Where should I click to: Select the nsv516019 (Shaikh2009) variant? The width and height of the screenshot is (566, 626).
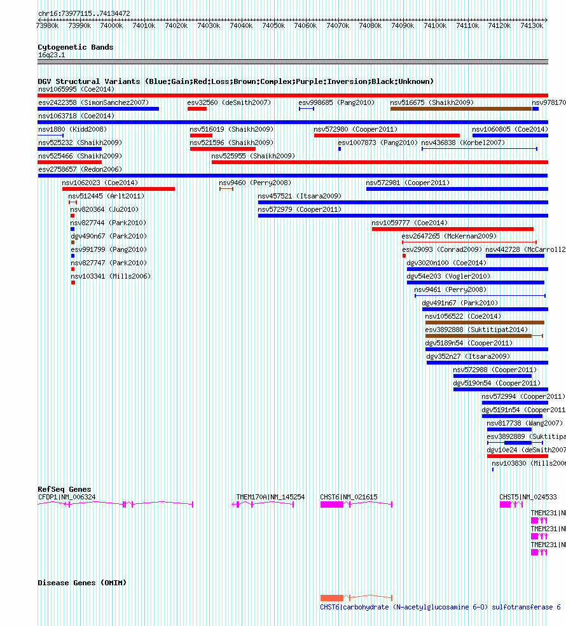(x=231, y=129)
